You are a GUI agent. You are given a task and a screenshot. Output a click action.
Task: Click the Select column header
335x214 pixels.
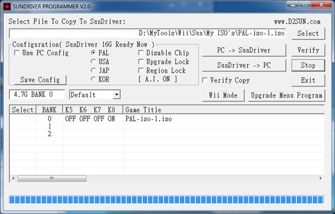pyautogui.click(x=23, y=110)
